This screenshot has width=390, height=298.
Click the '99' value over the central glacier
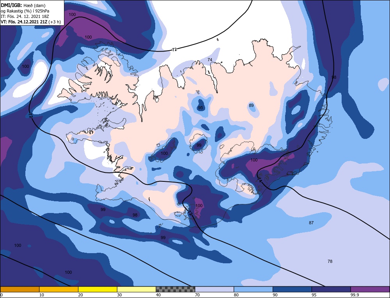[199, 145]
